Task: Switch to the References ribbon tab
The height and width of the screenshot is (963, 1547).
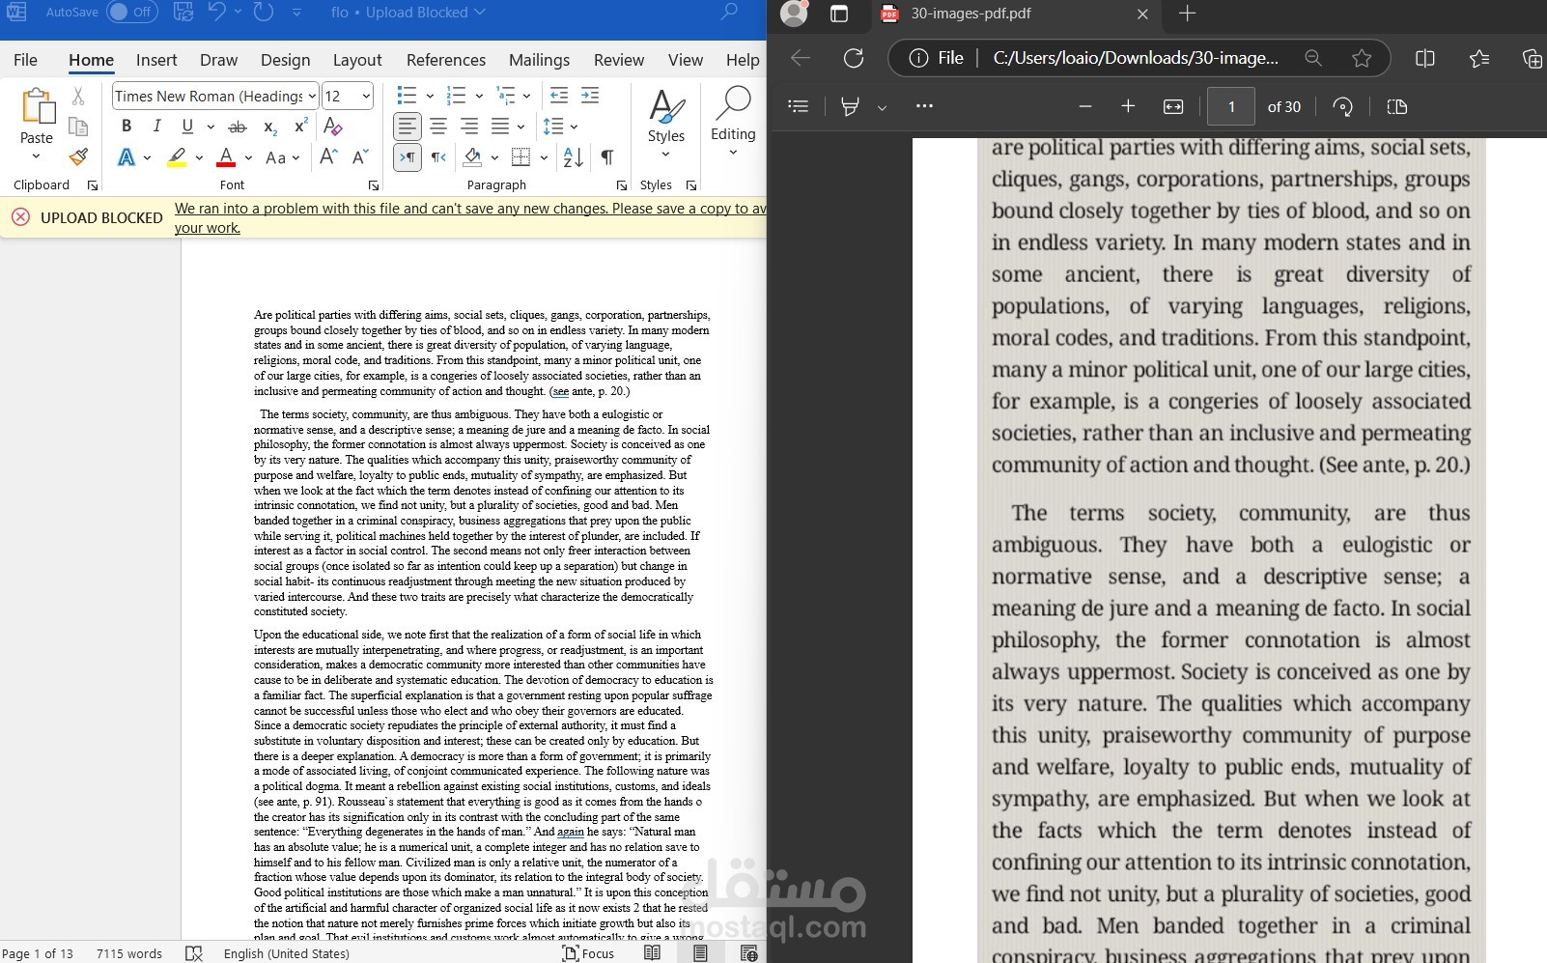Action: pyautogui.click(x=446, y=60)
